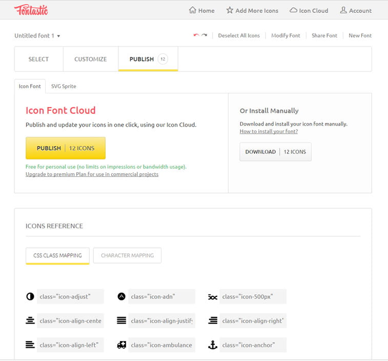The height and width of the screenshot is (361, 388).
Task: Open How to install your font link
Action: (x=269, y=131)
